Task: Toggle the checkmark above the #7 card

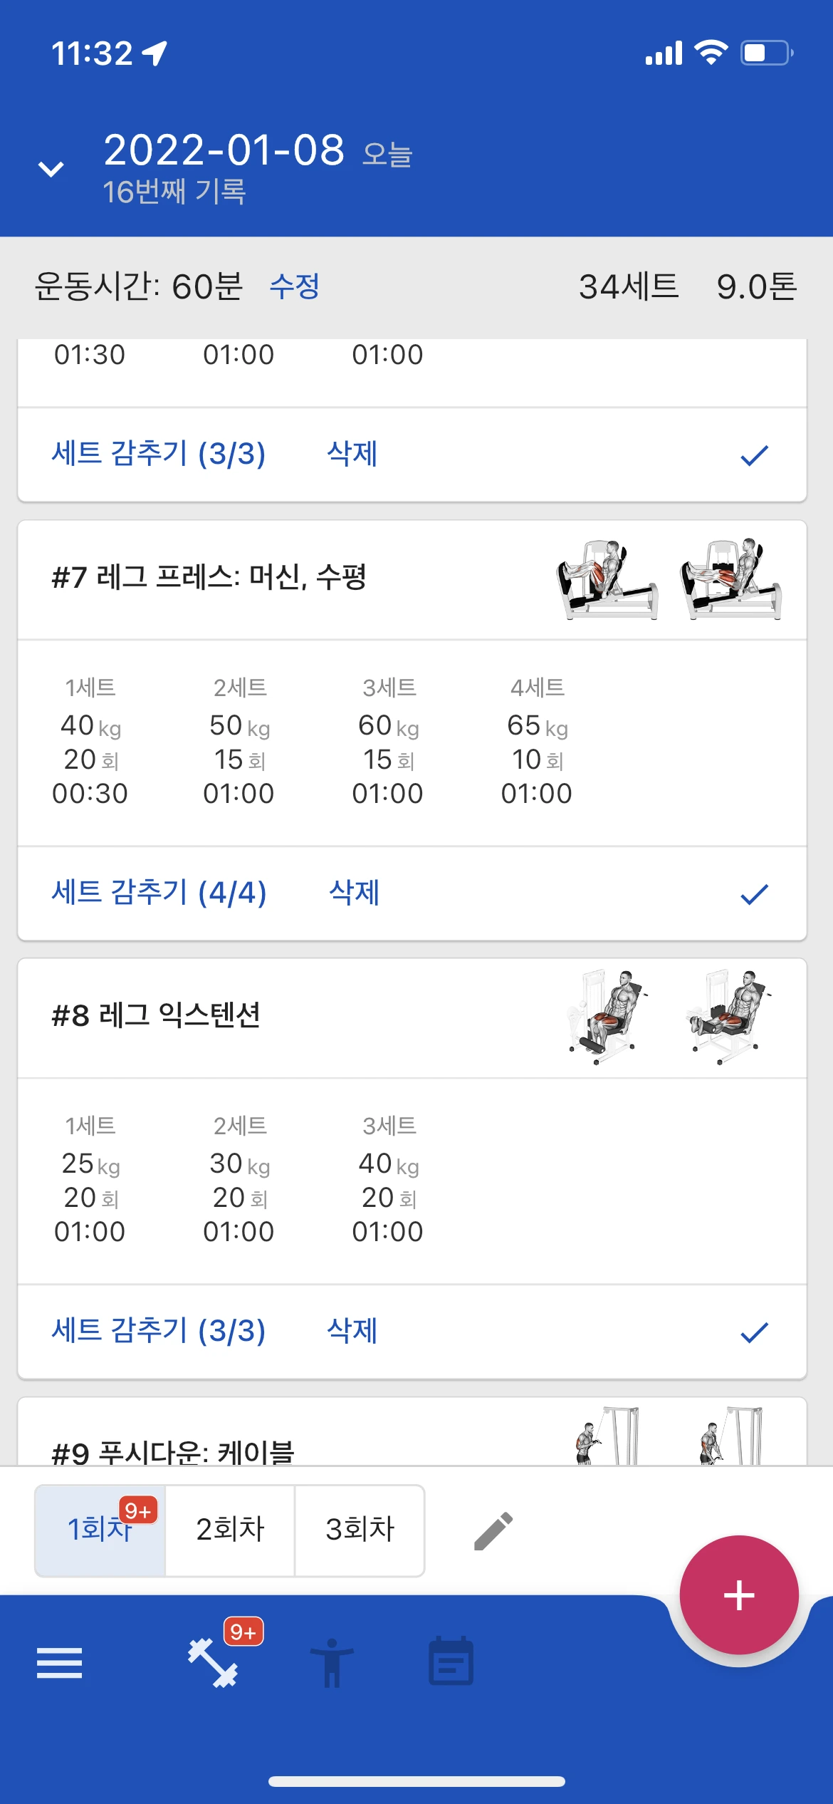Action: 754,455
